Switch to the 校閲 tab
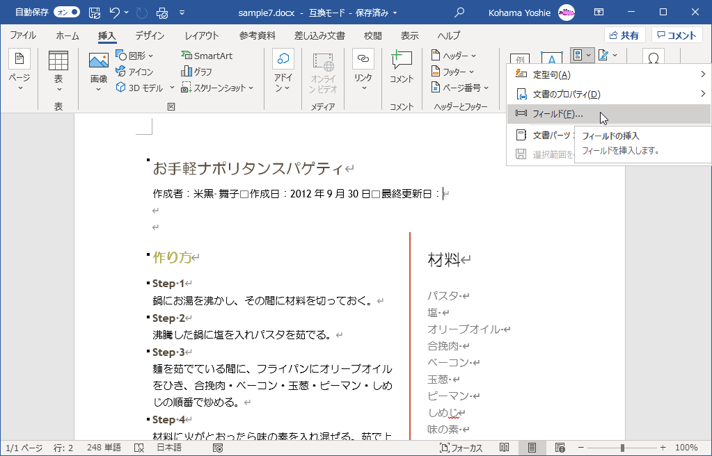This screenshot has height=456, width=712. 372,35
